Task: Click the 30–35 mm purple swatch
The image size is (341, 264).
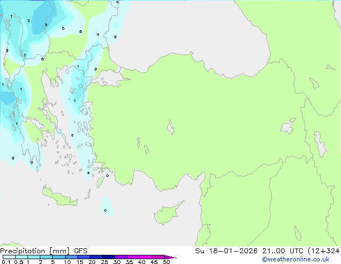Action: (120, 257)
